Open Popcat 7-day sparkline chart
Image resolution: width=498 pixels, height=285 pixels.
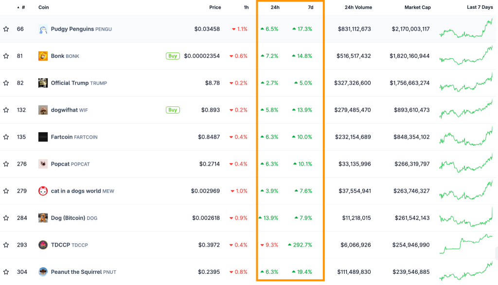coord(466,163)
